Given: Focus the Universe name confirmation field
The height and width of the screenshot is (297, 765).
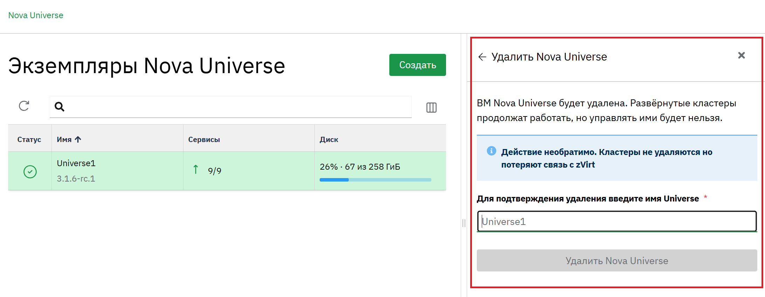Looking at the screenshot, I should (x=617, y=221).
